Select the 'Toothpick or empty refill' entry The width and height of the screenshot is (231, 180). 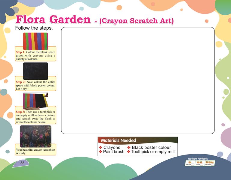tap(153, 152)
